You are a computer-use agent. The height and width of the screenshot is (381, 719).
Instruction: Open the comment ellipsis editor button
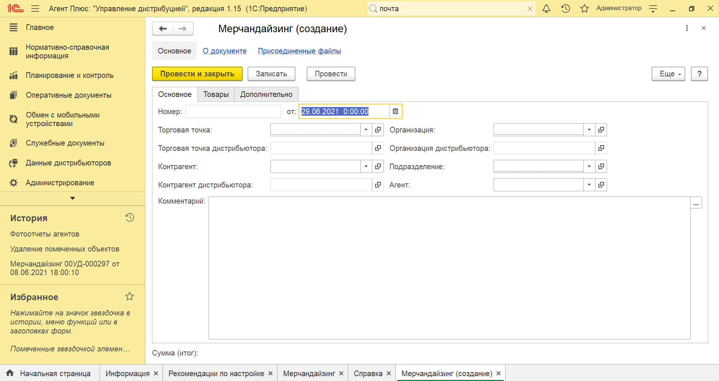696,203
